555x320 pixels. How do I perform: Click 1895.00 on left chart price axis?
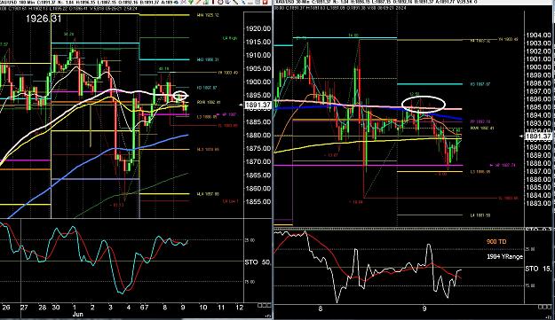click(x=258, y=96)
